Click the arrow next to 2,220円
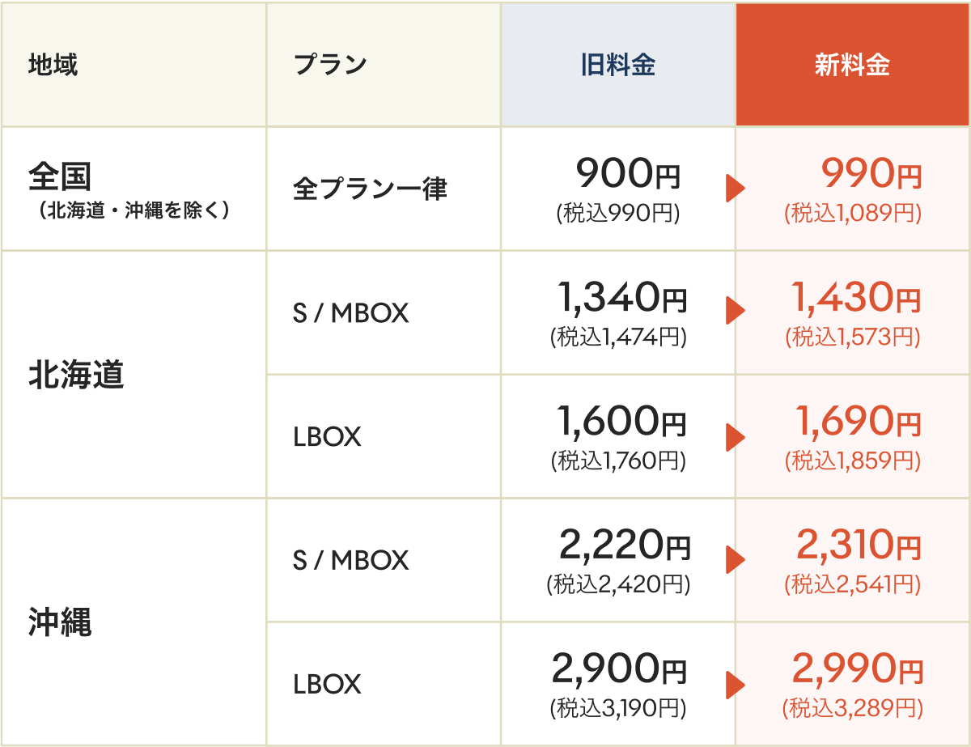 [x=735, y=560]
